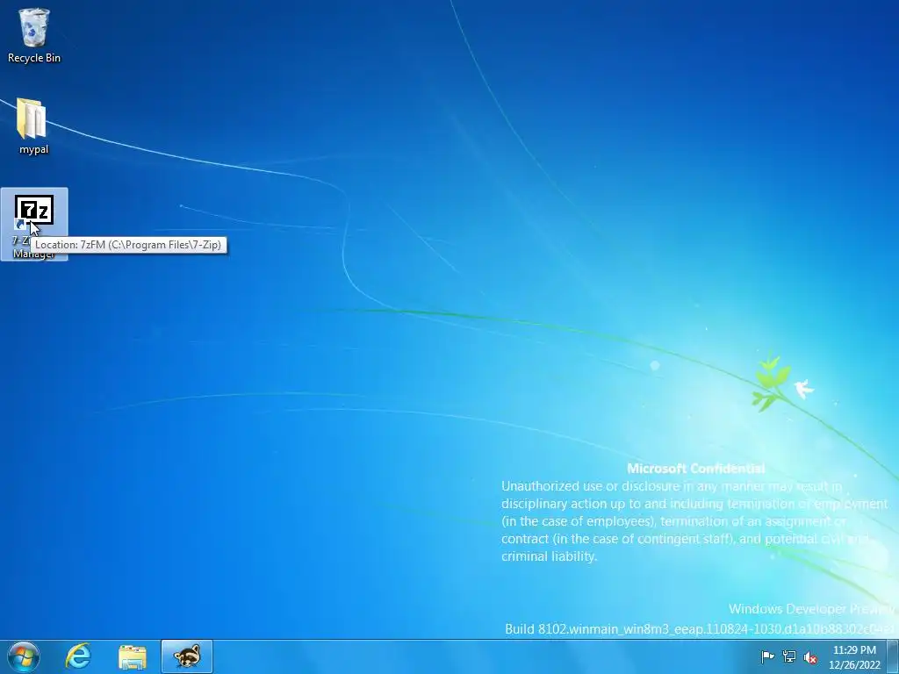Click the muted volume speaker icon
This screenshot has height=674, width=899.
[x=810, y=657]
